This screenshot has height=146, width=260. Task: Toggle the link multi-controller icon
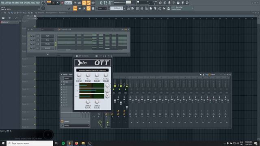[89, 8]
